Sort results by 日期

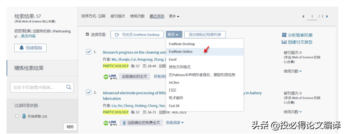click(x=102, y=16)
